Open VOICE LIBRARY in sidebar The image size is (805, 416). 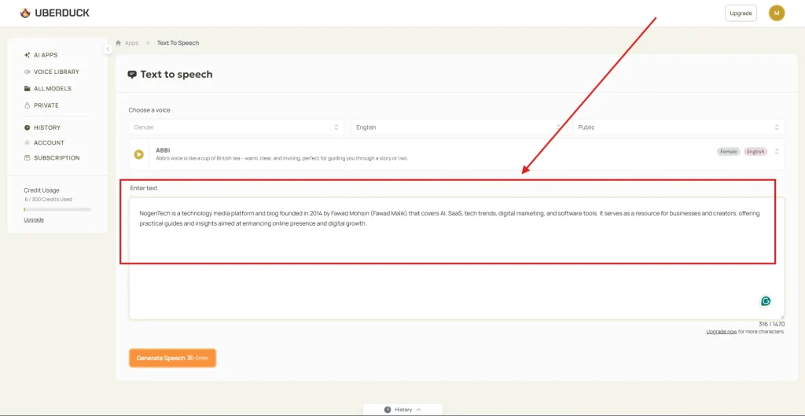tap(57, 72)
